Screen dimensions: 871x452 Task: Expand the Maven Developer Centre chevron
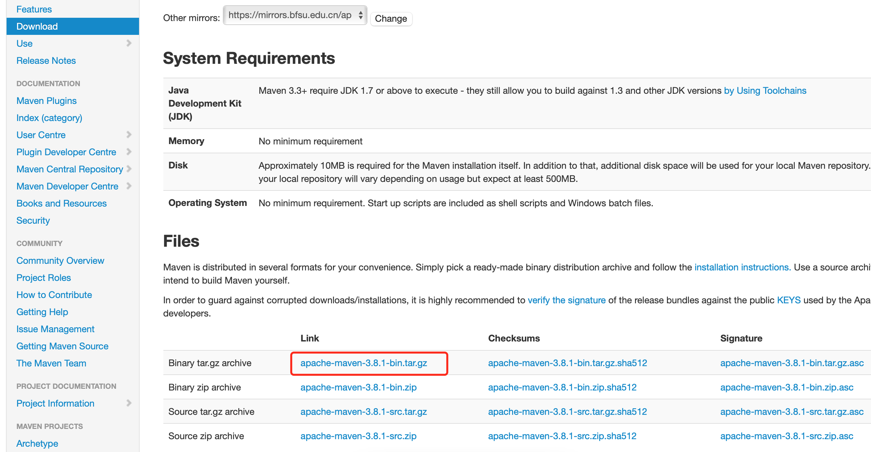[129, 186]
